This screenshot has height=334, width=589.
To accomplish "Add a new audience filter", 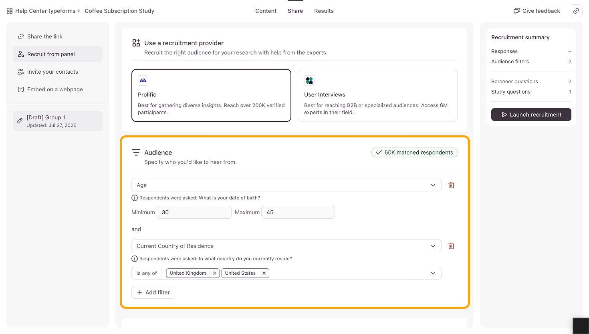I will (153, 292).
